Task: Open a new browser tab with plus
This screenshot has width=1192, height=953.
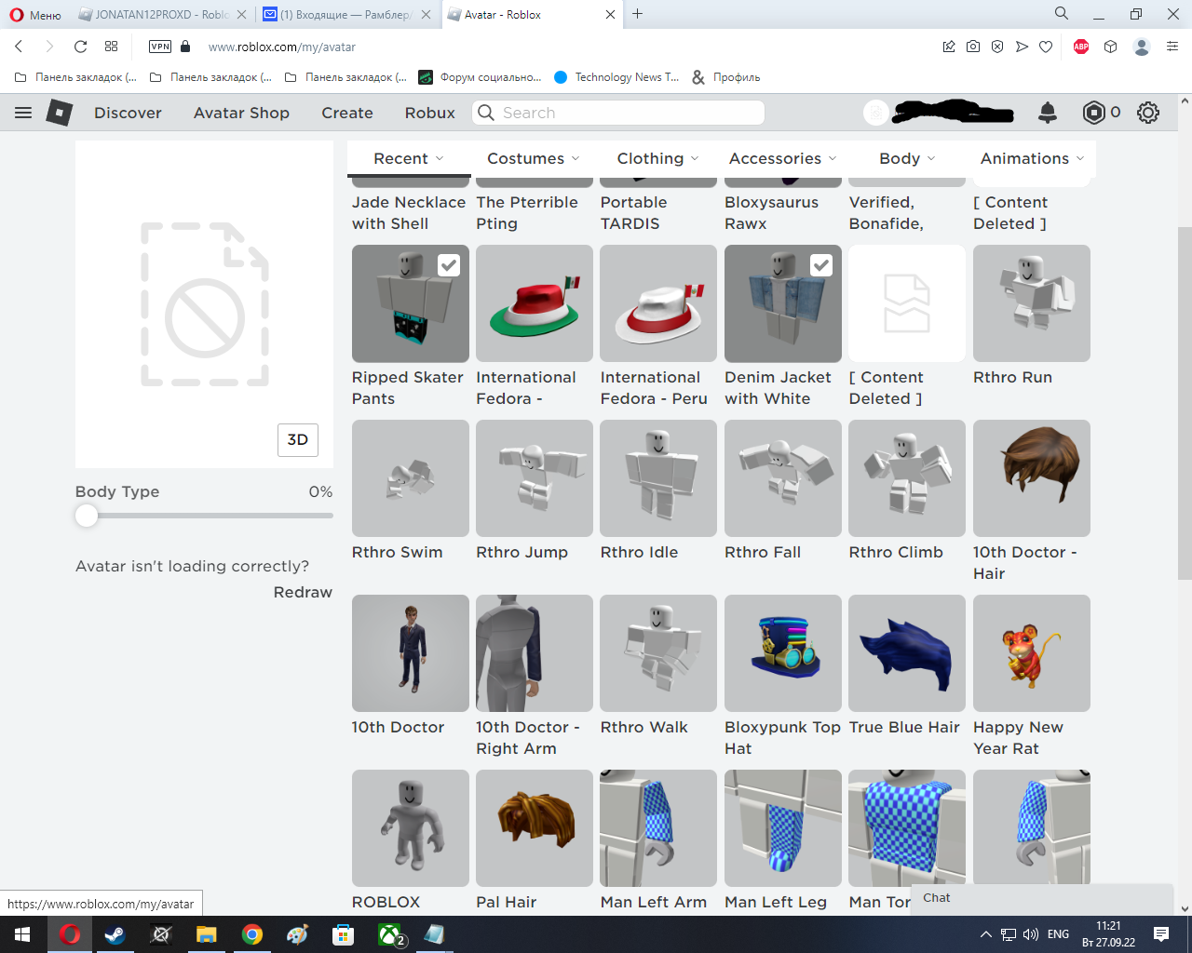Action: (x=638, y=14)
